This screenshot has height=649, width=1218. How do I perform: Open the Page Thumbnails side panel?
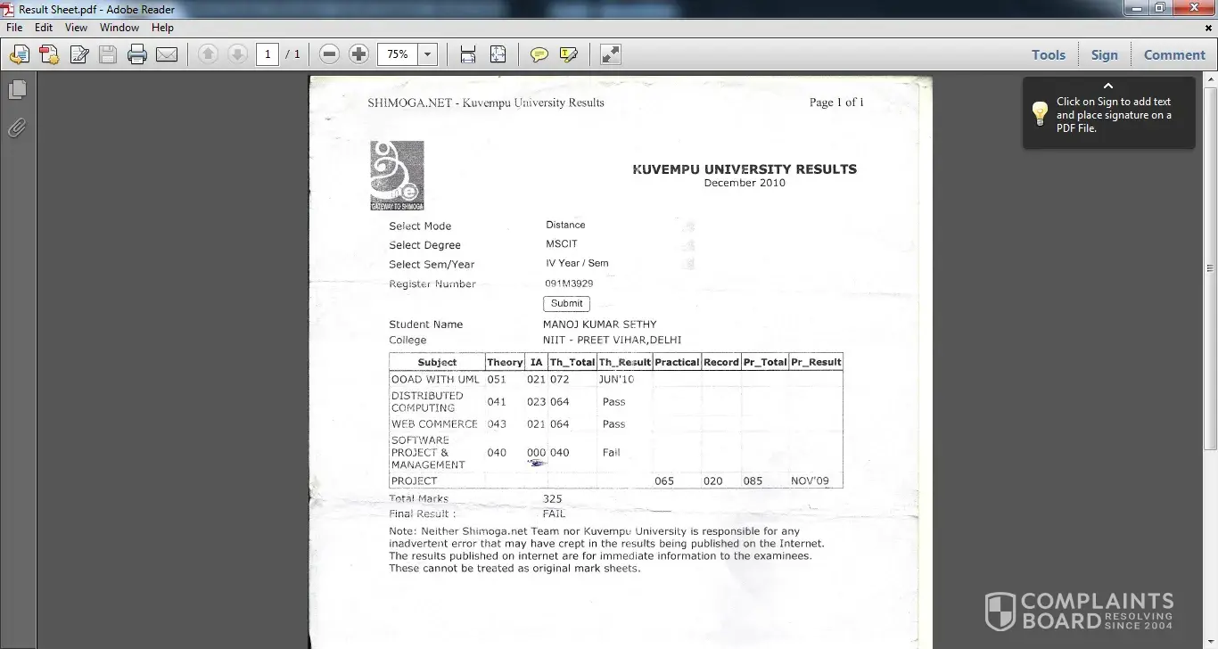tap(17, 90)
